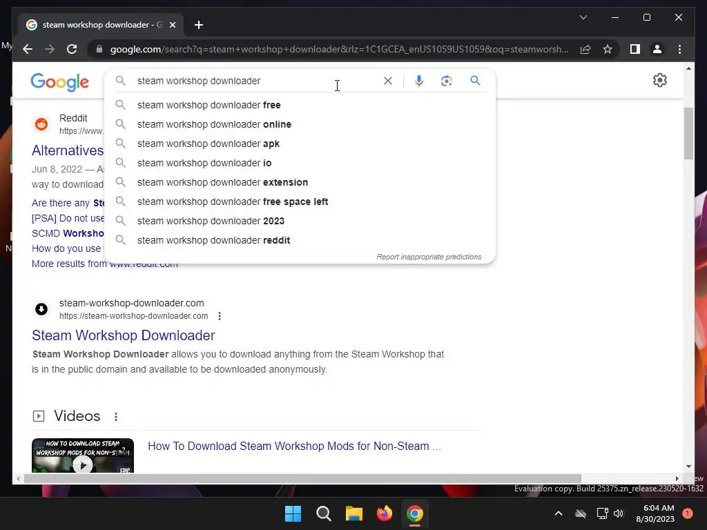The image size is (707, 530).
Task: Submit search with blue magnifier button
Action: click(475, 81)
